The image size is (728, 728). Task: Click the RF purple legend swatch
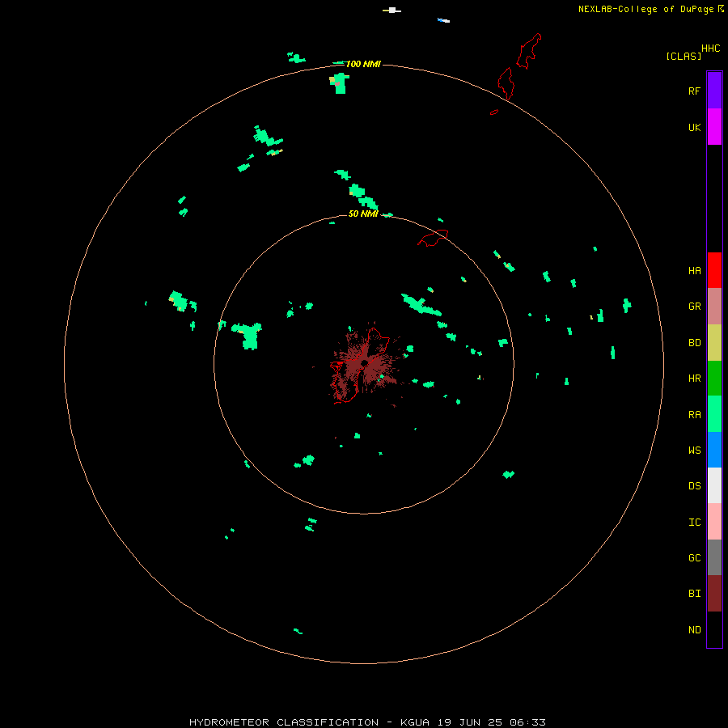(714, 91)
